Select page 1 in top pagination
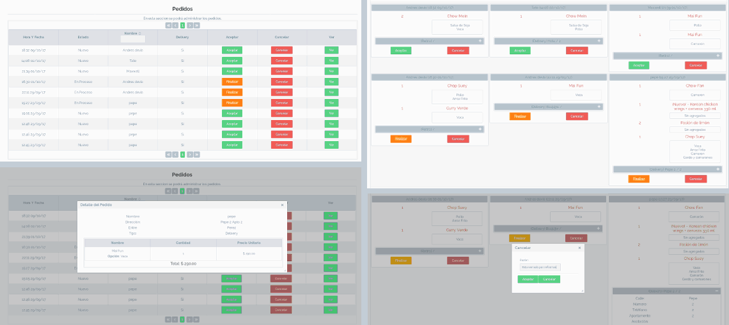This screenshot has width=729, height=325. [x=182, y=26]
